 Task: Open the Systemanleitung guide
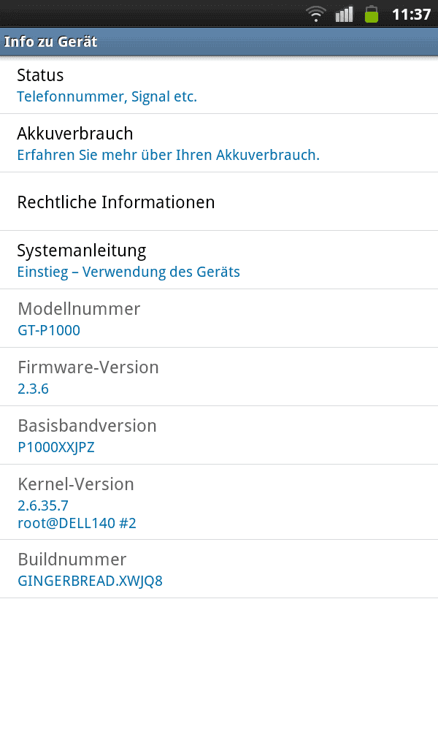[219, 260]
